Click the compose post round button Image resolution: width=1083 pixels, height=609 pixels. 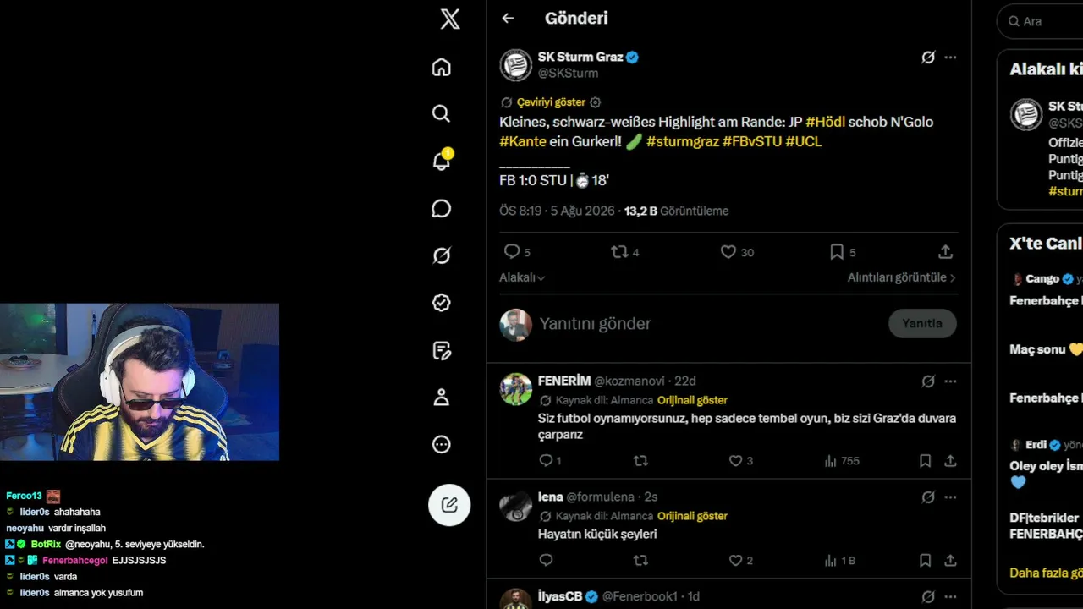(x=449, y=505)
